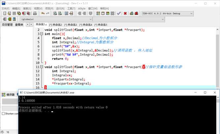Stop execution with the red X icon

tap(125, 13)
